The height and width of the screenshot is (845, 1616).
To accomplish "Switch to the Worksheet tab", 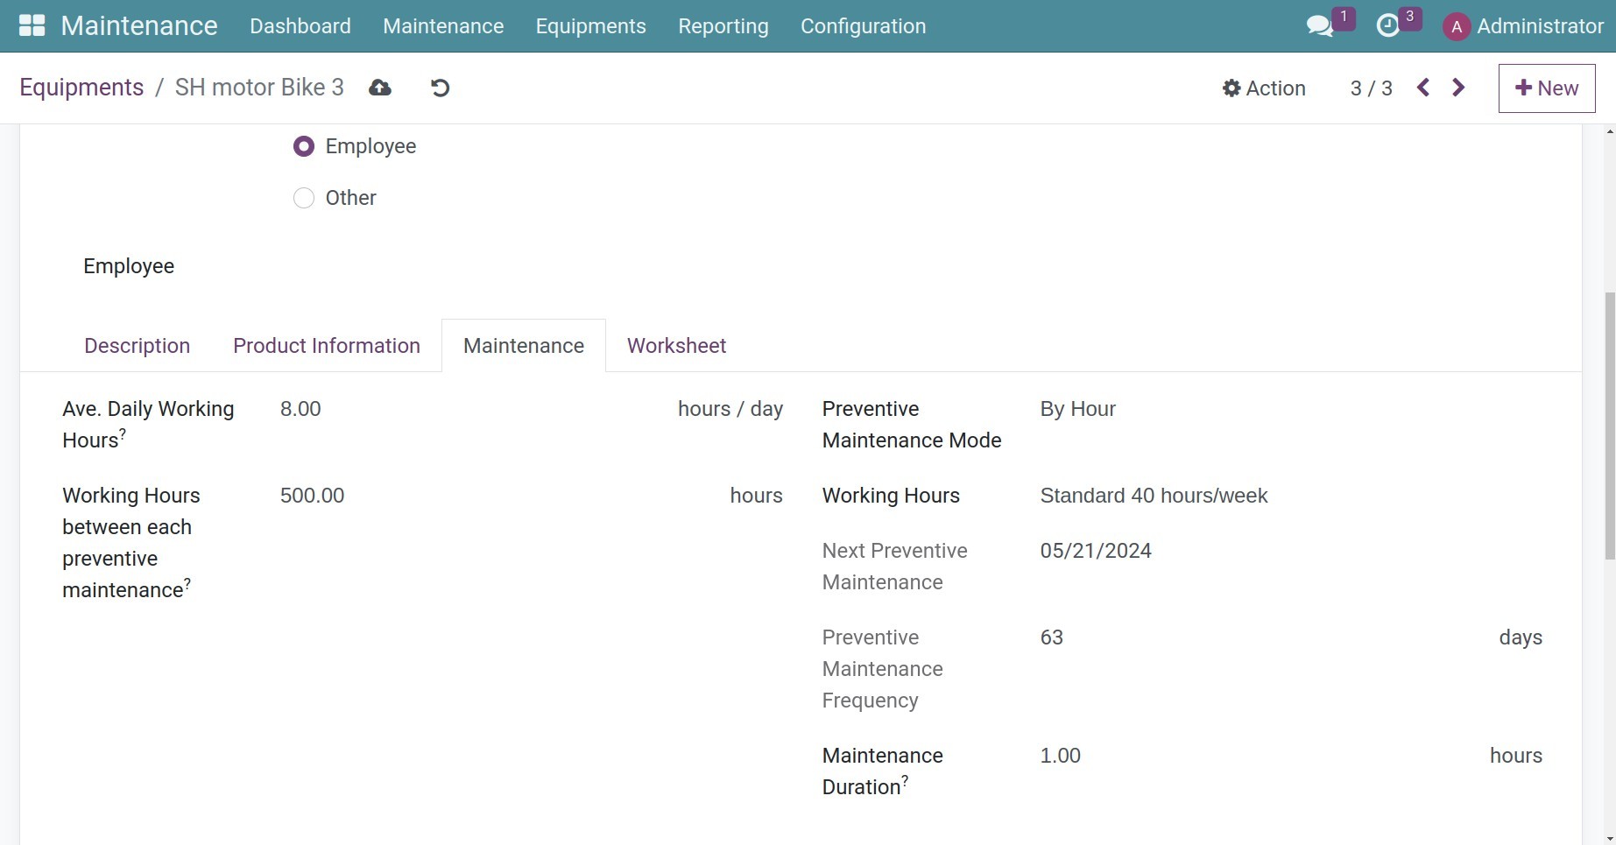I will pos(677,346).
